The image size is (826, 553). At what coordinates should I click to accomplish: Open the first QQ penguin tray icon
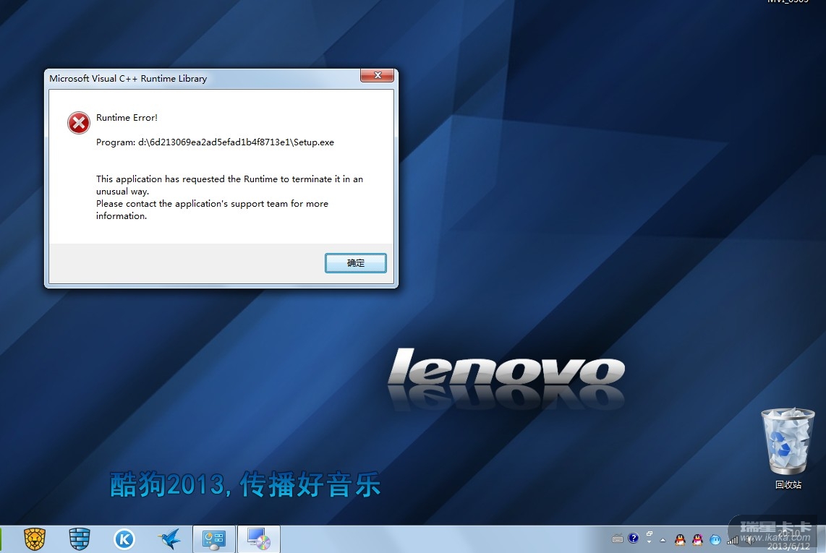pos(680,540)
